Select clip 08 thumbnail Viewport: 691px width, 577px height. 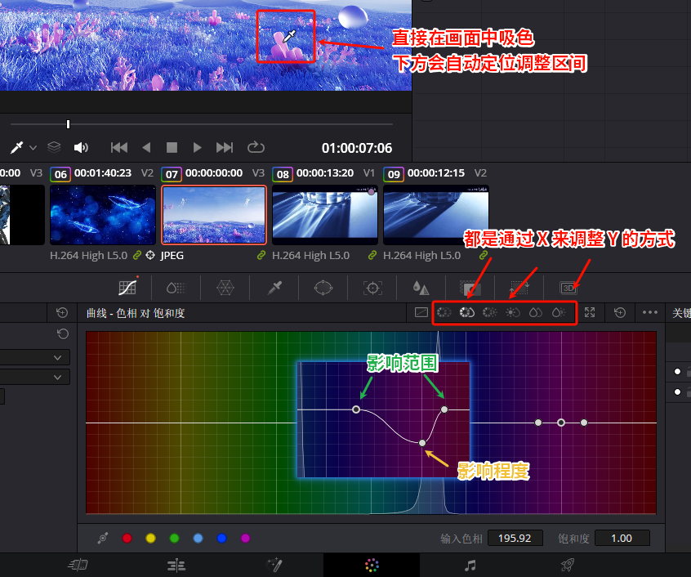[x=325, y=215]
